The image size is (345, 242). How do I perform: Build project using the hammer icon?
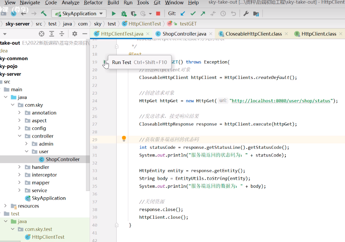(44, 13)
